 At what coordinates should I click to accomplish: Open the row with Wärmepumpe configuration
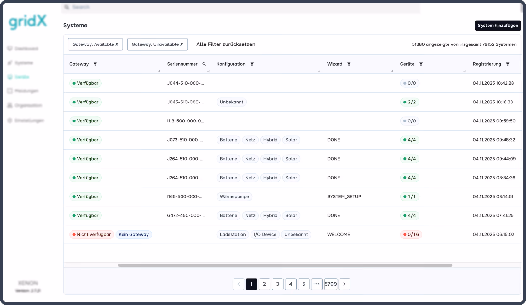pyautogui.click(x=292, y=196)
